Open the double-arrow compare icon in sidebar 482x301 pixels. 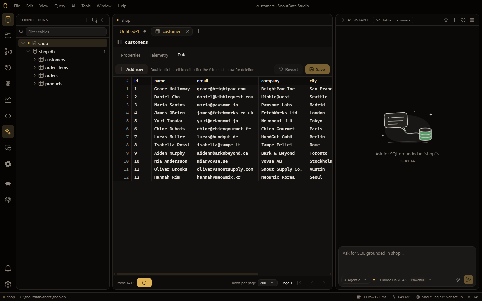click(8, 116)
